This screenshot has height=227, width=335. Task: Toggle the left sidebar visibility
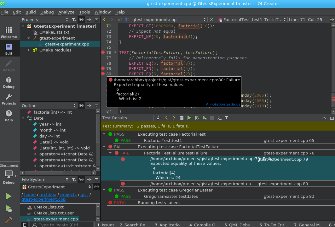pyautogui.click(x=24, y=225)
